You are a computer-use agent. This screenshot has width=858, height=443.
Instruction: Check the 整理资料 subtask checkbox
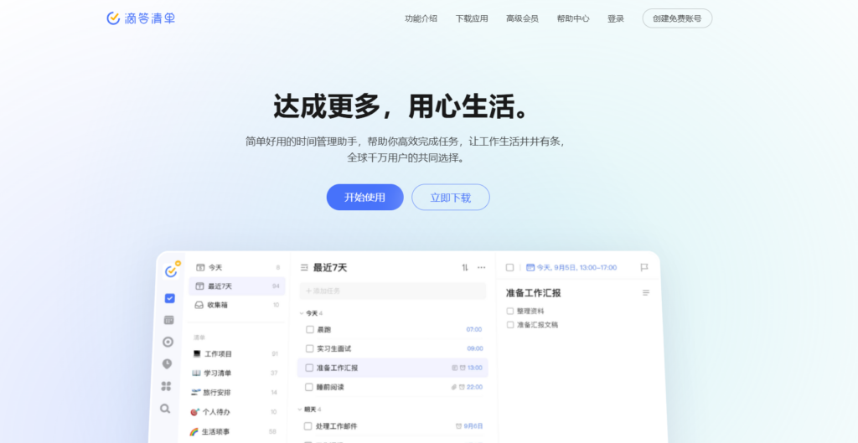click(x=510, y=311)
